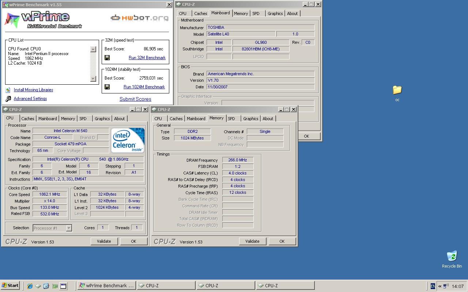Click the wPrime title bar icon
Screen dimensions: 468x292
pos(6,5)
